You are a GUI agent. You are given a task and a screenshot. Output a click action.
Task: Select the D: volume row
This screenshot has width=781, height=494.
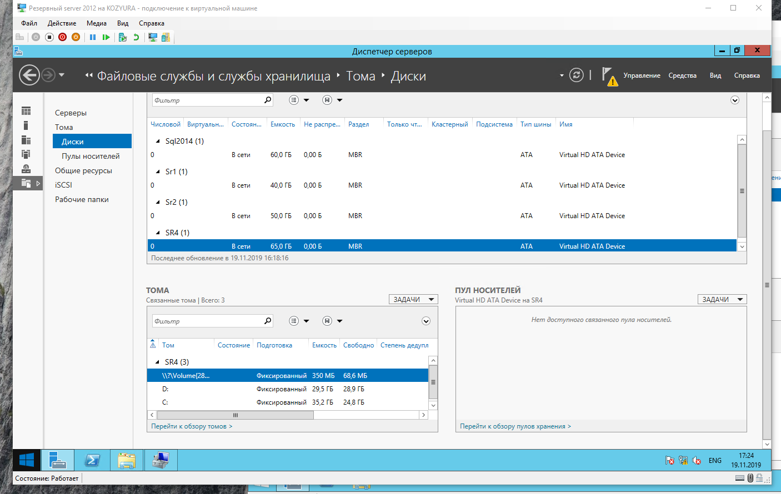pos(288,389)
